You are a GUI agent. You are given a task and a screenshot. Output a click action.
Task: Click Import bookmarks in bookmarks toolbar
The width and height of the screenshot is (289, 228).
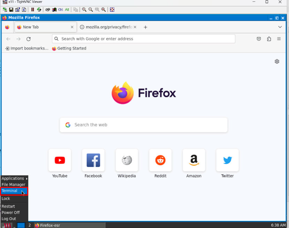[x=27, y=48]
